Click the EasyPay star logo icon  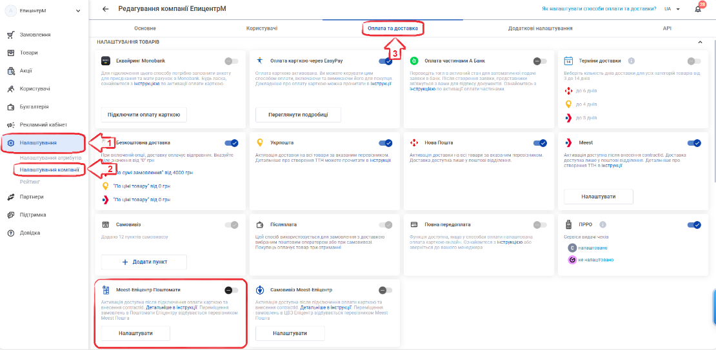pos(261,60)
